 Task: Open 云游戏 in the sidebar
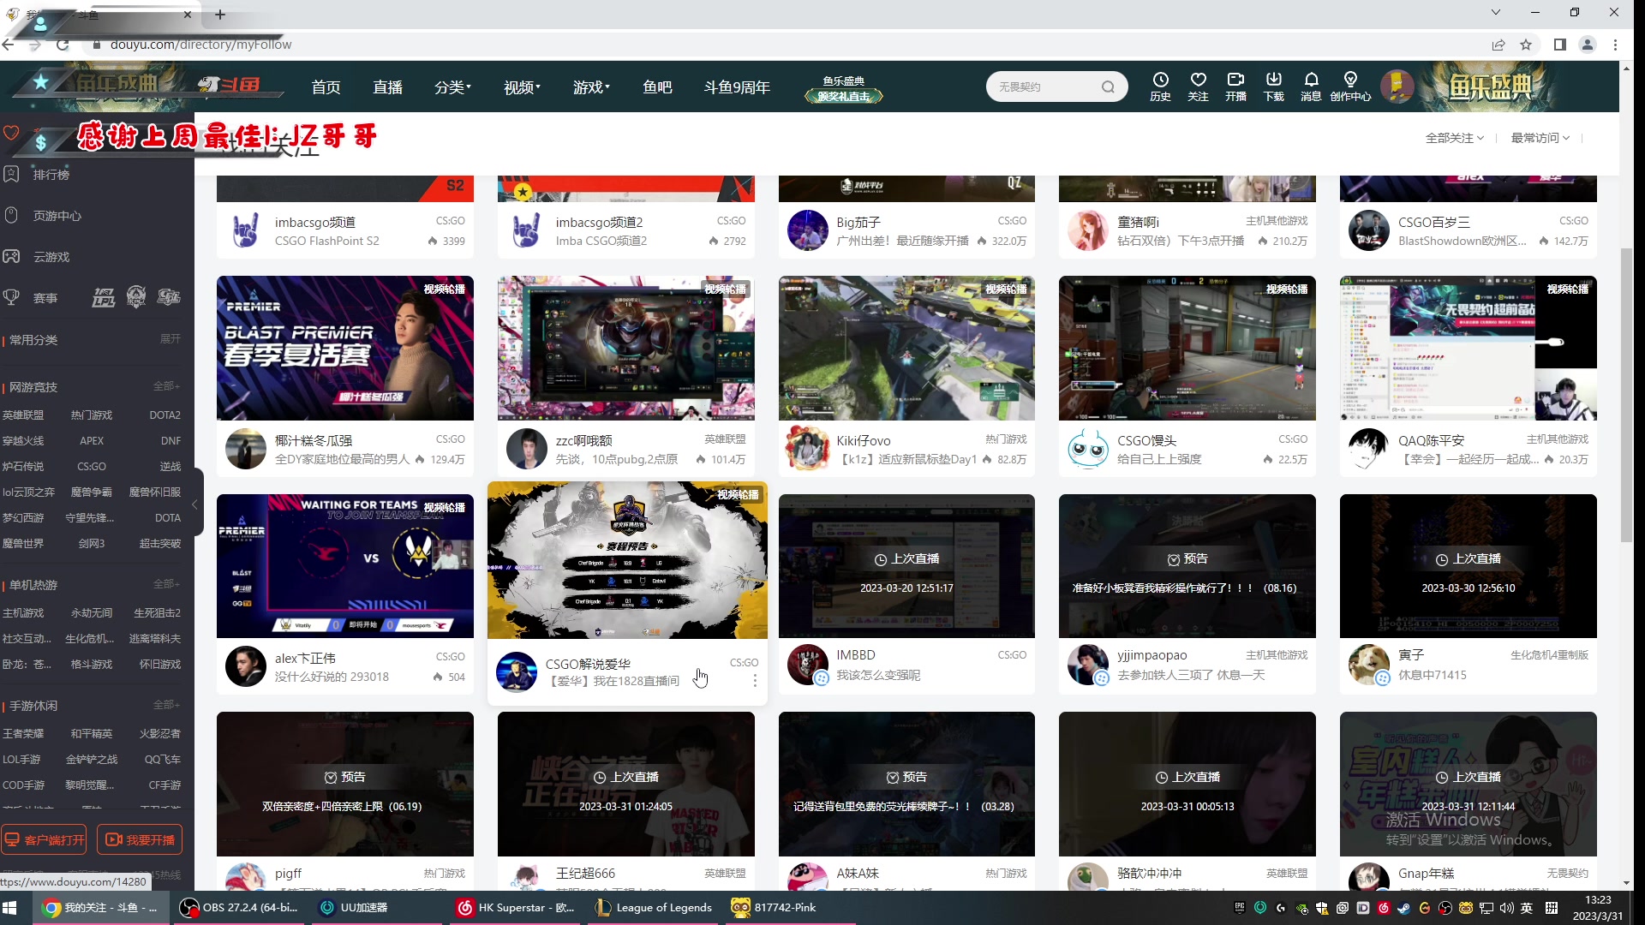(51, 257)
